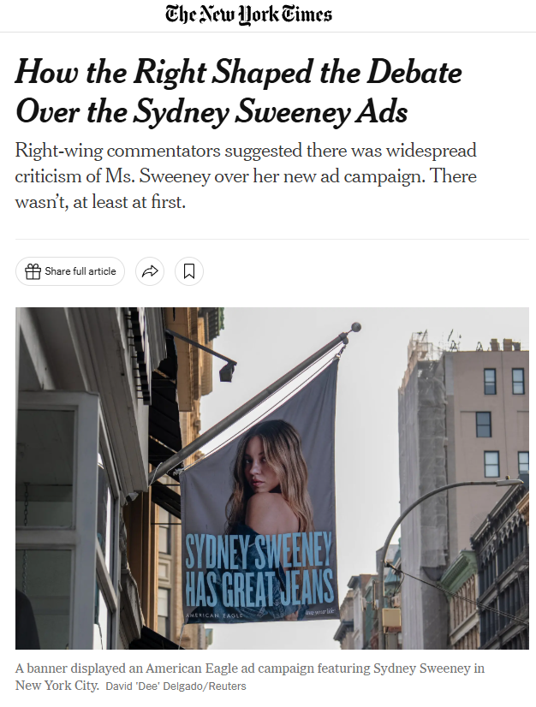Screen dimensions: 536x707
Task: Click the 'HAS GREAT JEANS' text on the banner
Action: [260, 588]
